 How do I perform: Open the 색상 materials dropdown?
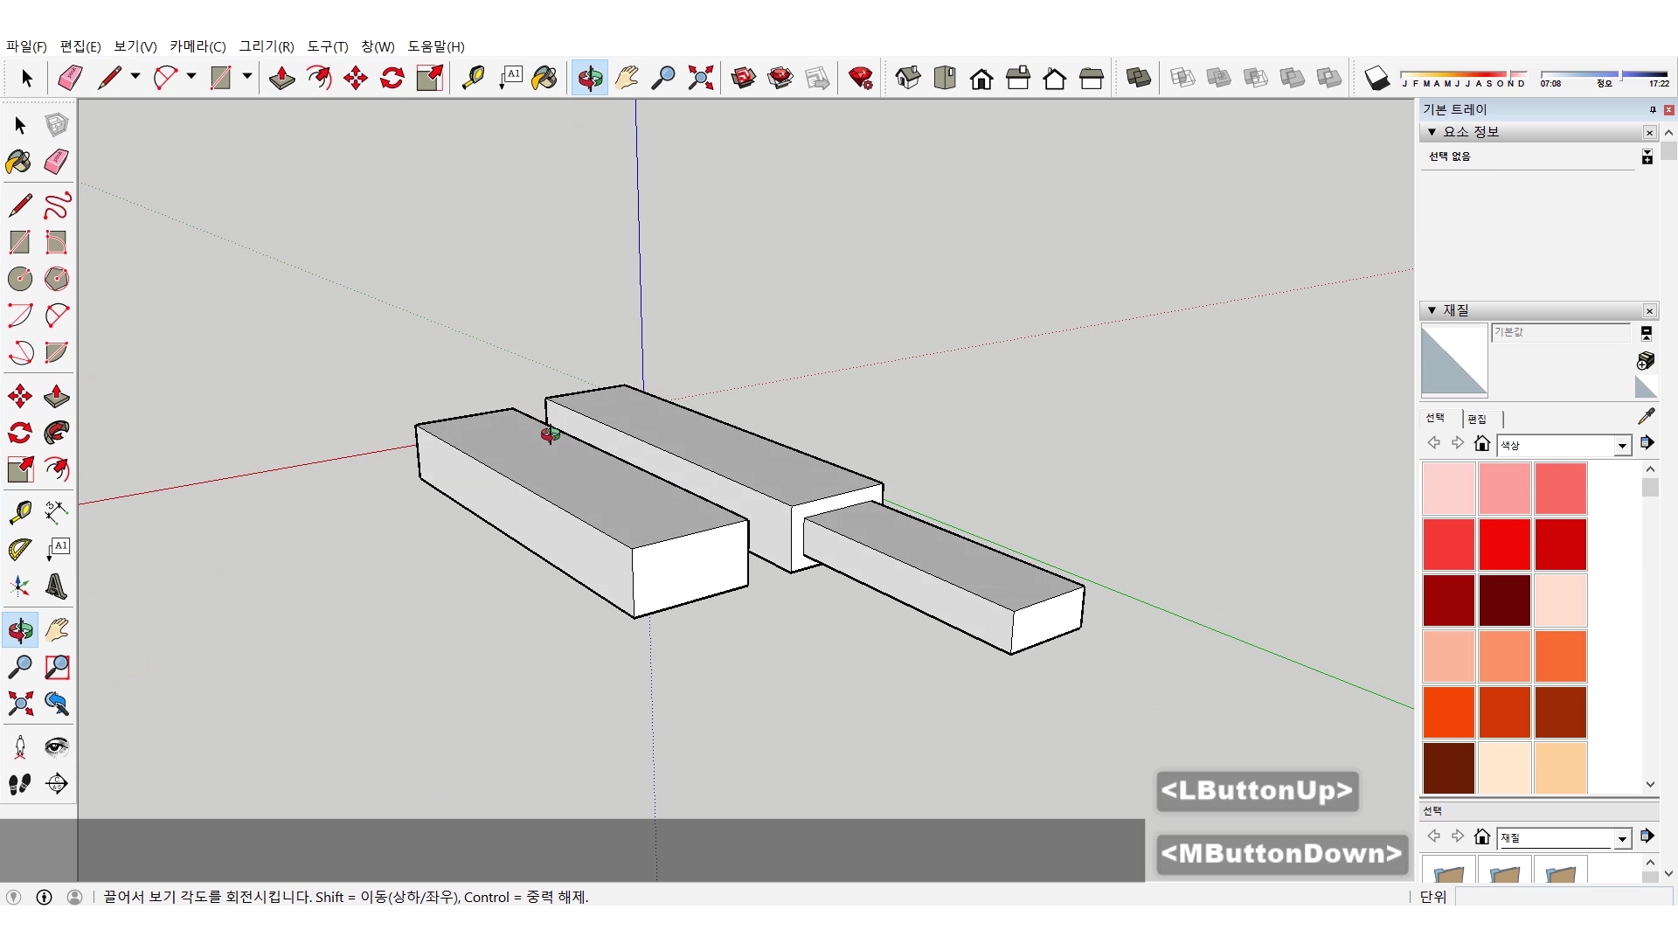[x=1622, y=446]
